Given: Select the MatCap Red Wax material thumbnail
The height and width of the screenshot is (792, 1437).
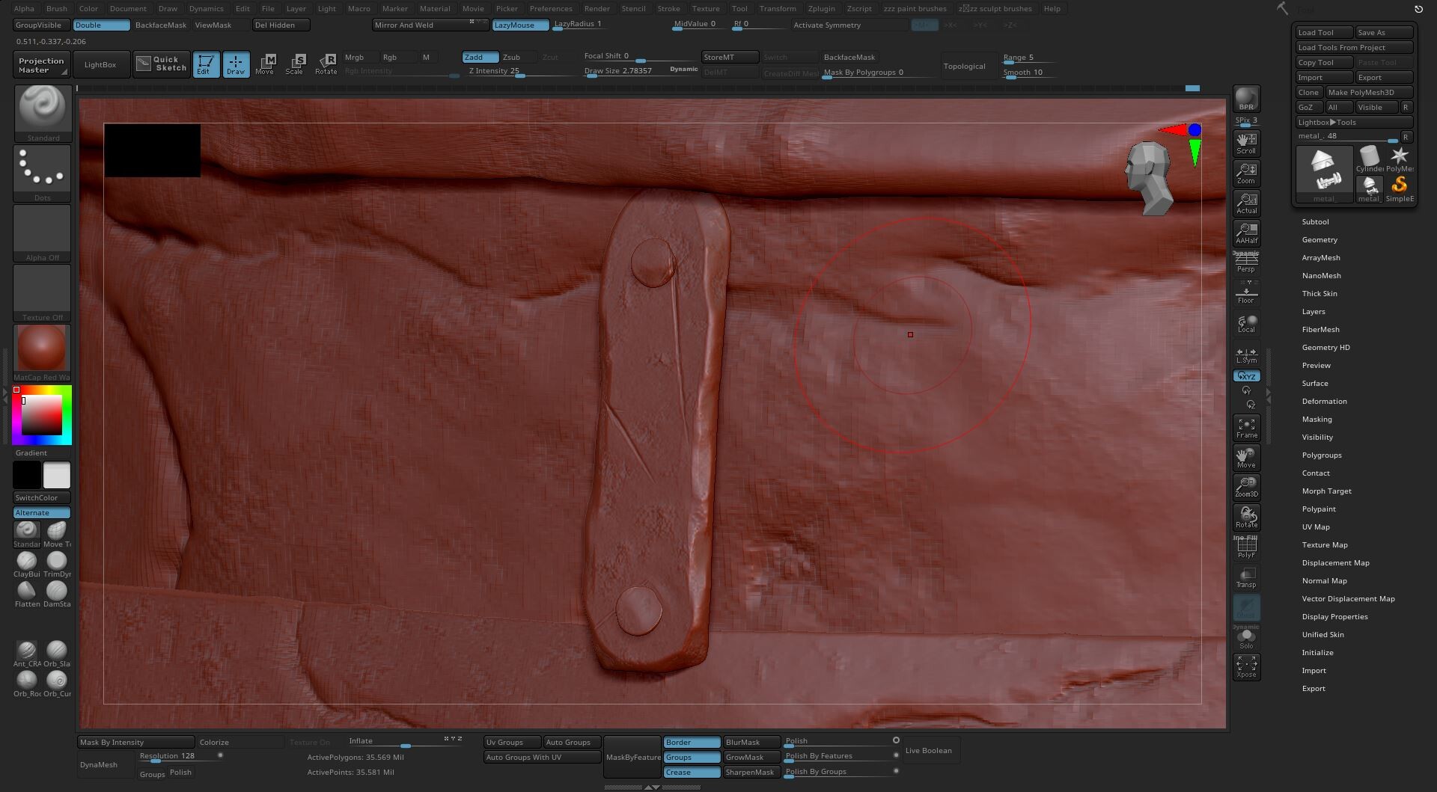Looking at the screenshot, I should point(42,349).
